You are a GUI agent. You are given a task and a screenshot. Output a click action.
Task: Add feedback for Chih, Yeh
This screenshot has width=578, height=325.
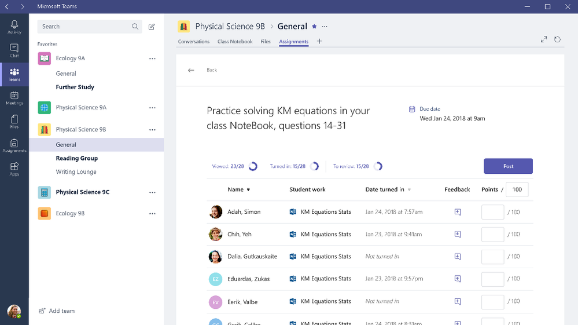coord(458,234)
